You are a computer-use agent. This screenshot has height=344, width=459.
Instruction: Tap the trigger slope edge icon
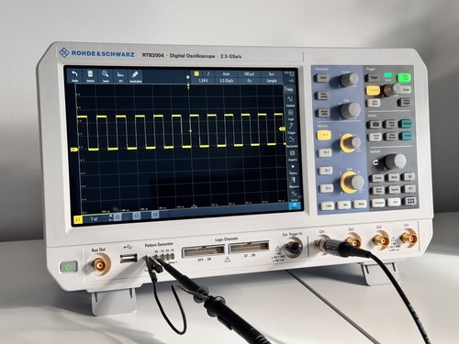[208, 74]
